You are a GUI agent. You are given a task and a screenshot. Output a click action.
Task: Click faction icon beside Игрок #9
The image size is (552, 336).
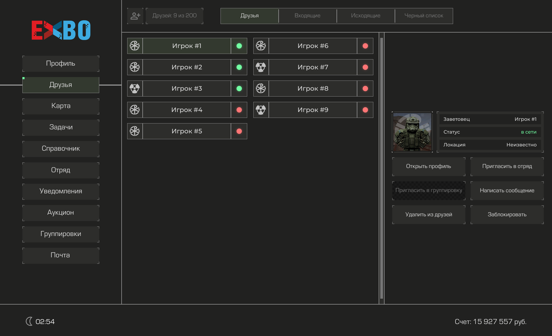261,110
